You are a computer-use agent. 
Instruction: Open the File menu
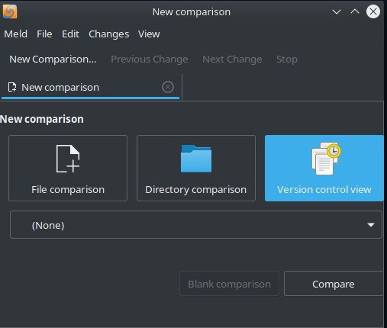coord(44,34)
